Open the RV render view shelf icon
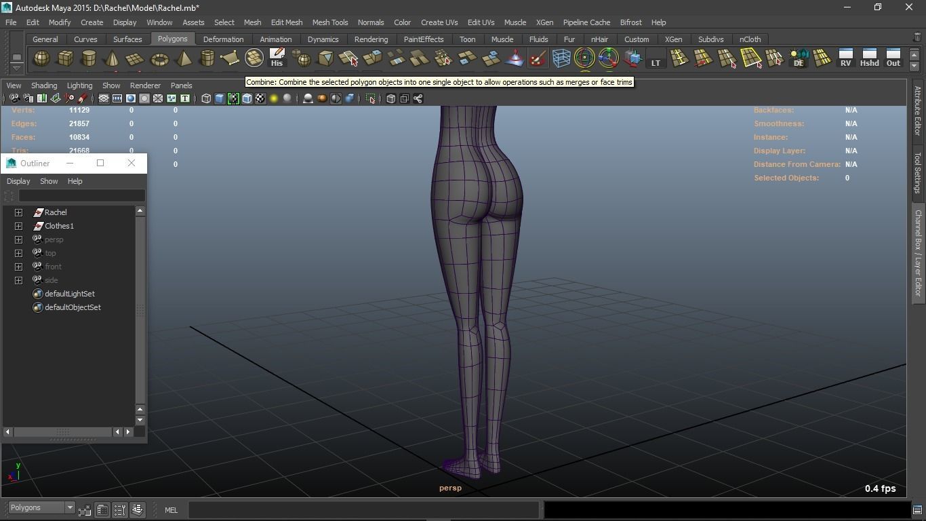Image resolution: width=926 pixels, height=521 pixels. [x=845, y=58]
